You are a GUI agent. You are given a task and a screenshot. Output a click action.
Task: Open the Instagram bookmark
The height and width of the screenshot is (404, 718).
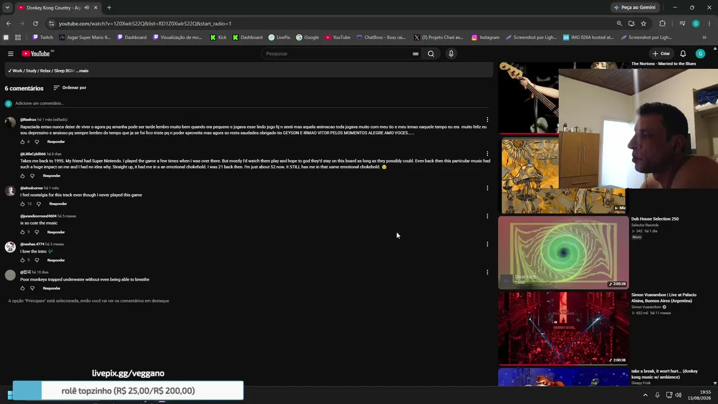pyautogui.click(x=485, y=38)
